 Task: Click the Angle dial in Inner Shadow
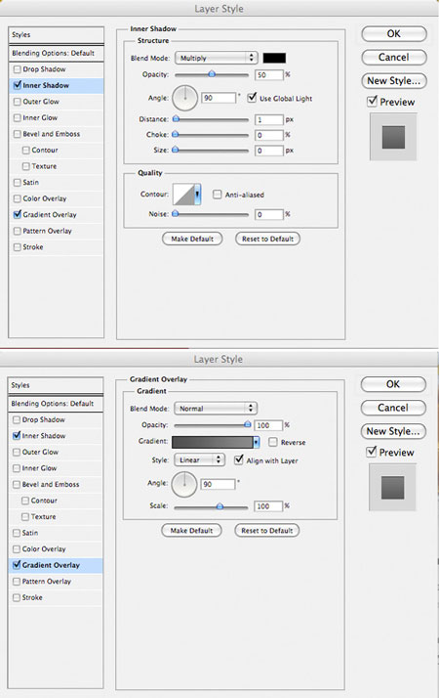click(x=184, y=98)
